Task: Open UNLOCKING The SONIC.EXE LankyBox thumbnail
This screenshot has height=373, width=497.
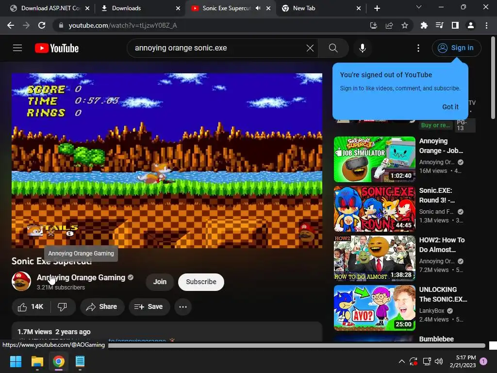Action: [x=374, y=307]
